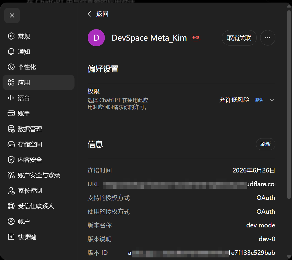Click the 使用的授权方式 OAuth value
Screen dimensions: 292x260
coord(266,211)
